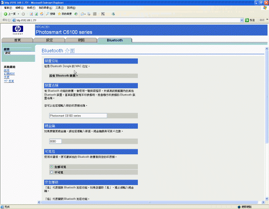
Task: Expand the address bar dropdown
Action: 242,20
